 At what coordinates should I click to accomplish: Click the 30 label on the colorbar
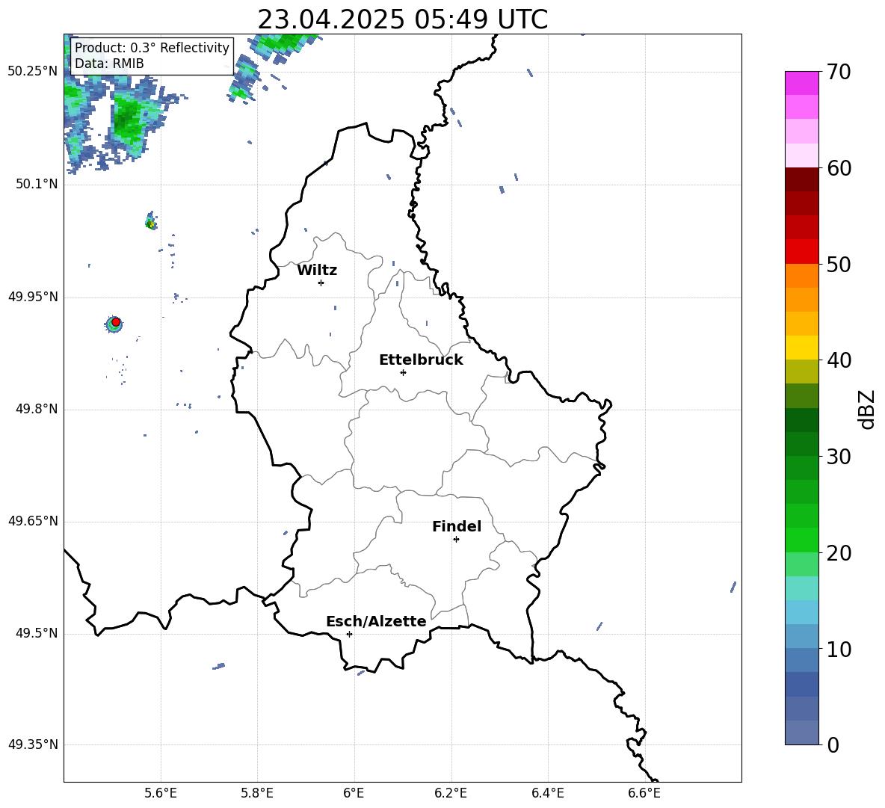pyautogui.click(x=838, y=457)
